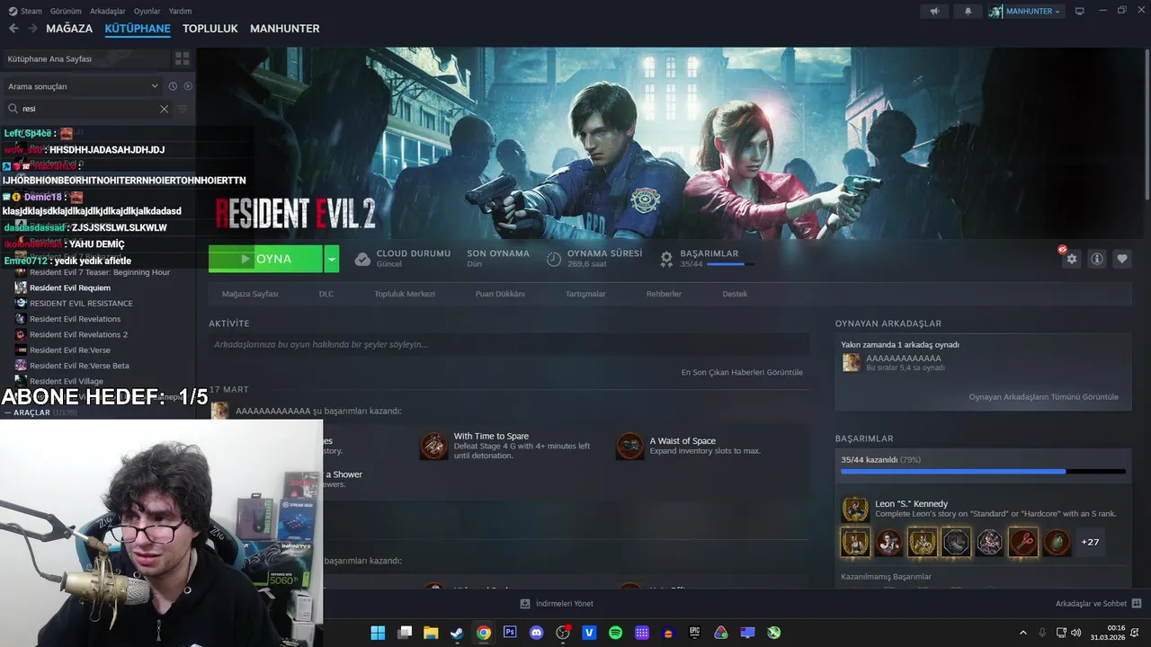This screenshot has width=1151, height=647.
Task: Show game info icon
Action: [1097, 259]
